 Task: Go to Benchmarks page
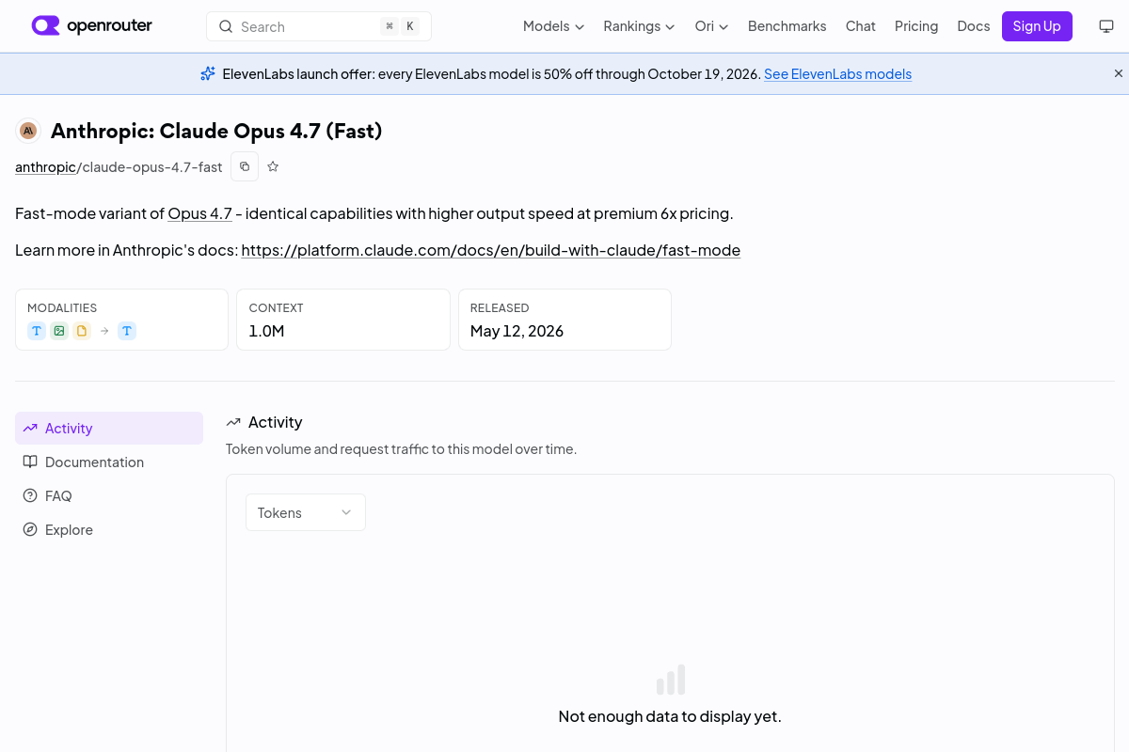click(787, 26)
